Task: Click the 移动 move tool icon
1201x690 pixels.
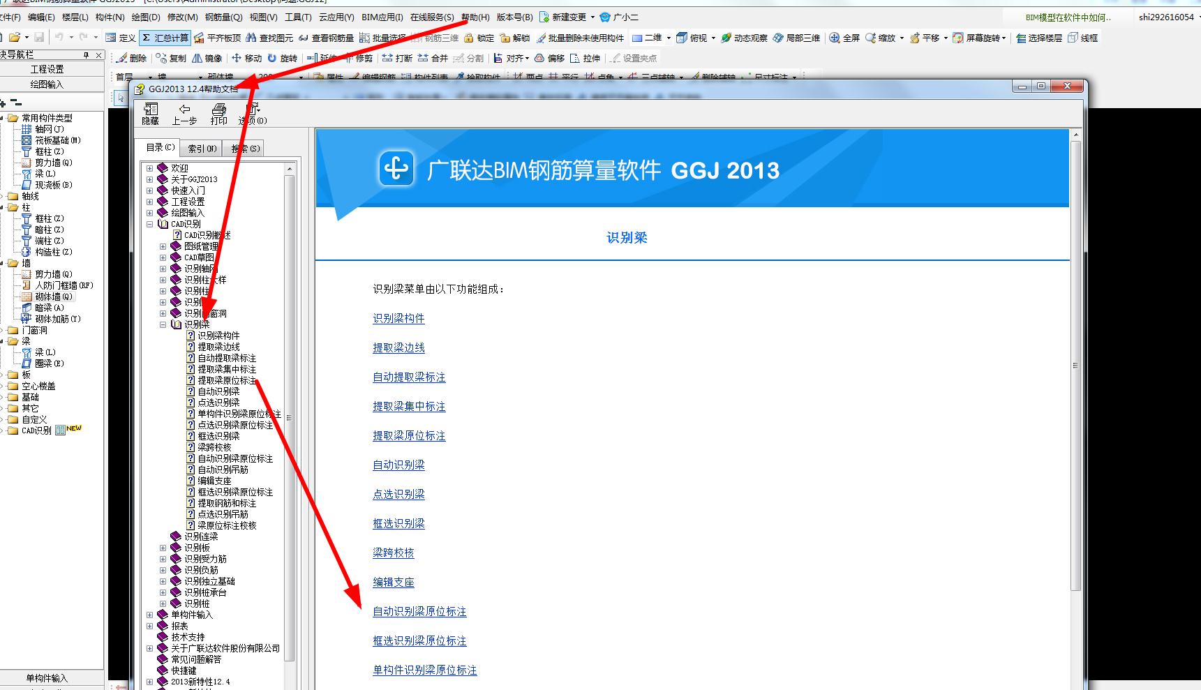Action: point(237,58)
